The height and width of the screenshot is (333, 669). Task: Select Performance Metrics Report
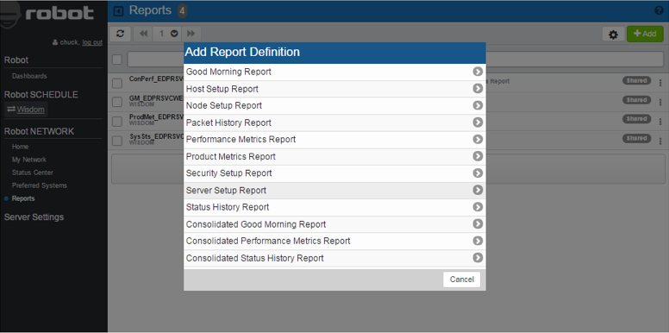(334, 140)
